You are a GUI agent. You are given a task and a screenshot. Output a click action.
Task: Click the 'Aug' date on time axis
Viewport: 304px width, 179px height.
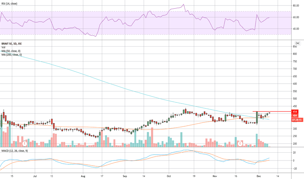83,176
